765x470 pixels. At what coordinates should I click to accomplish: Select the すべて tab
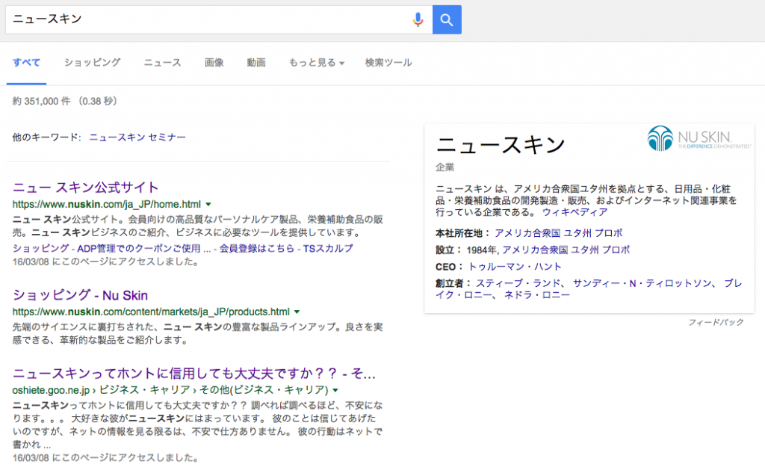[x=26, y=63]
